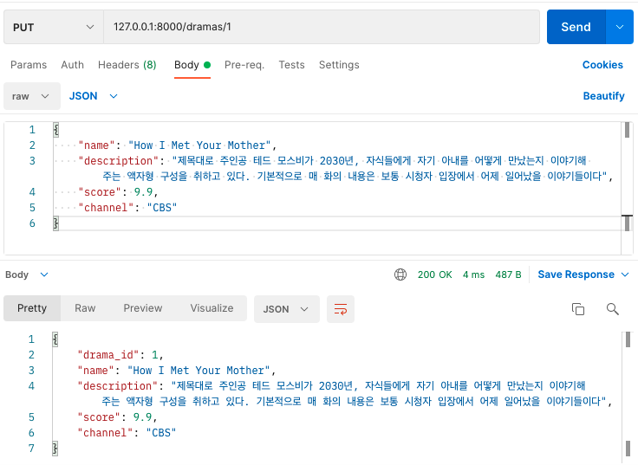Click the copy response icon
Viewport: 638px width, 465px height.
pyautogui.click(x=578, y=309)
